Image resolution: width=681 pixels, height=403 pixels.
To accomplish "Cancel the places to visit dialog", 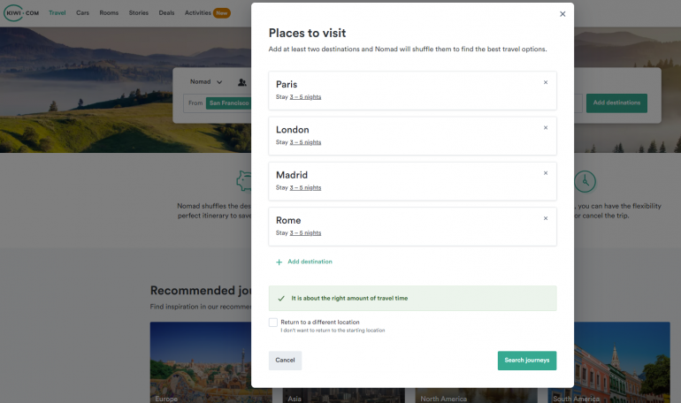I will tap(285, 361).
